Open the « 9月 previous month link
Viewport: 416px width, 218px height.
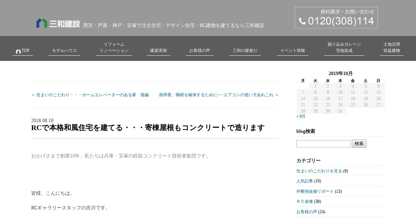pos(301,116)
